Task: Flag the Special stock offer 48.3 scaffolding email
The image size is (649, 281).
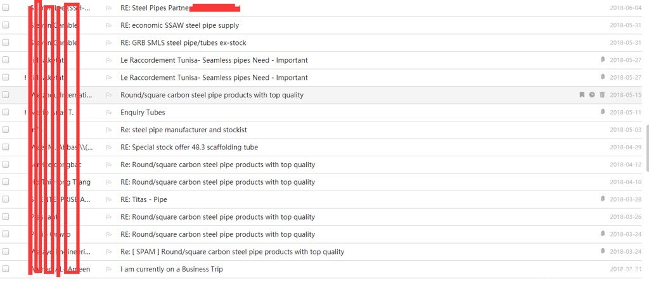Action: [x=109, y=147]
